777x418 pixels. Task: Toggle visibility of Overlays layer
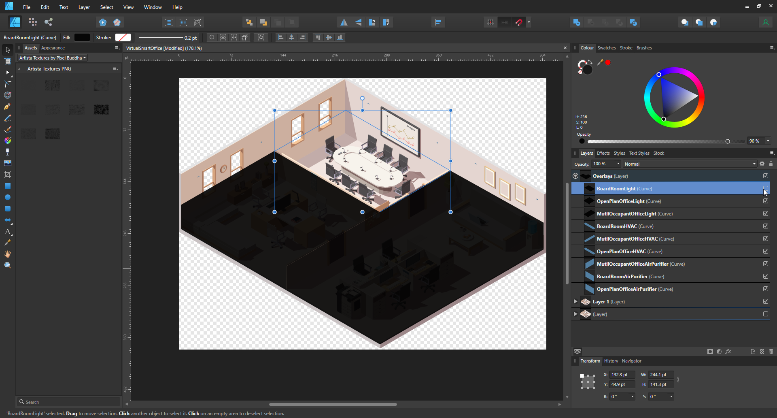766,176
